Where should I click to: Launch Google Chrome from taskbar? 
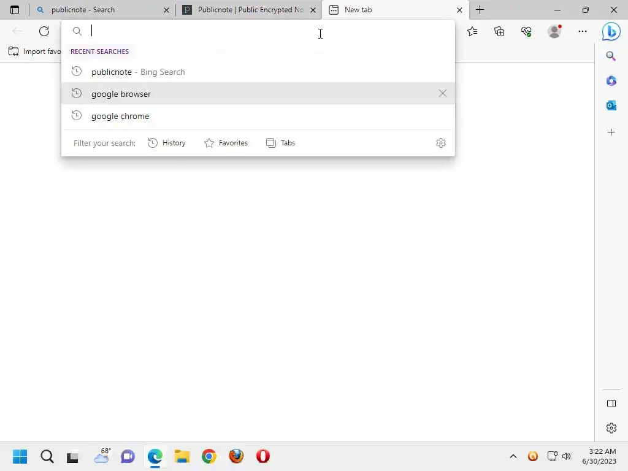(x=209, y=456)
